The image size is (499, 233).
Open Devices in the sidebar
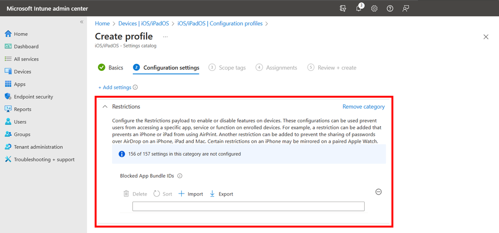coord(18,71)
